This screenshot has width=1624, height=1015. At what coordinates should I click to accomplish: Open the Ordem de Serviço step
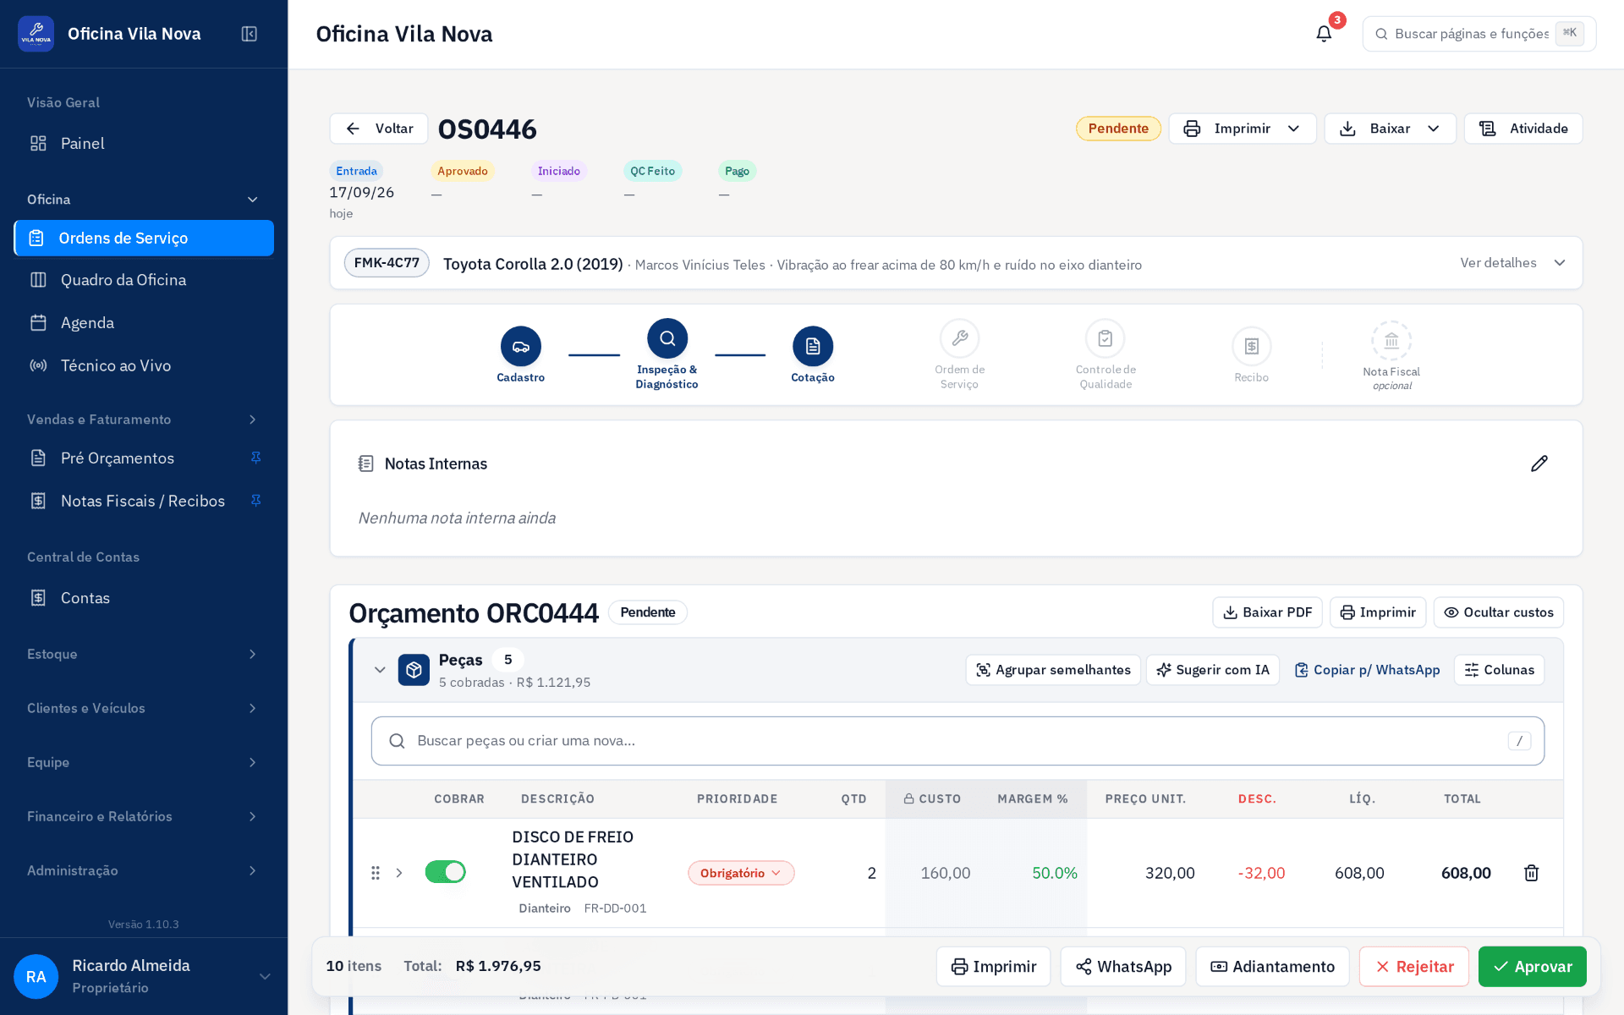(959, 338)
